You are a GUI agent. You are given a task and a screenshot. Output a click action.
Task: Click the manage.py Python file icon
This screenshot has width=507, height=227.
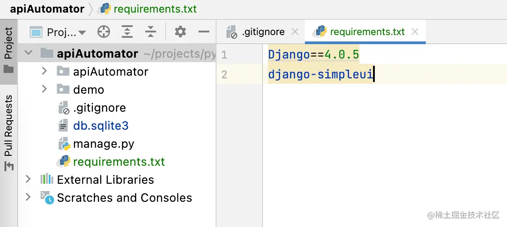point(65,144)
